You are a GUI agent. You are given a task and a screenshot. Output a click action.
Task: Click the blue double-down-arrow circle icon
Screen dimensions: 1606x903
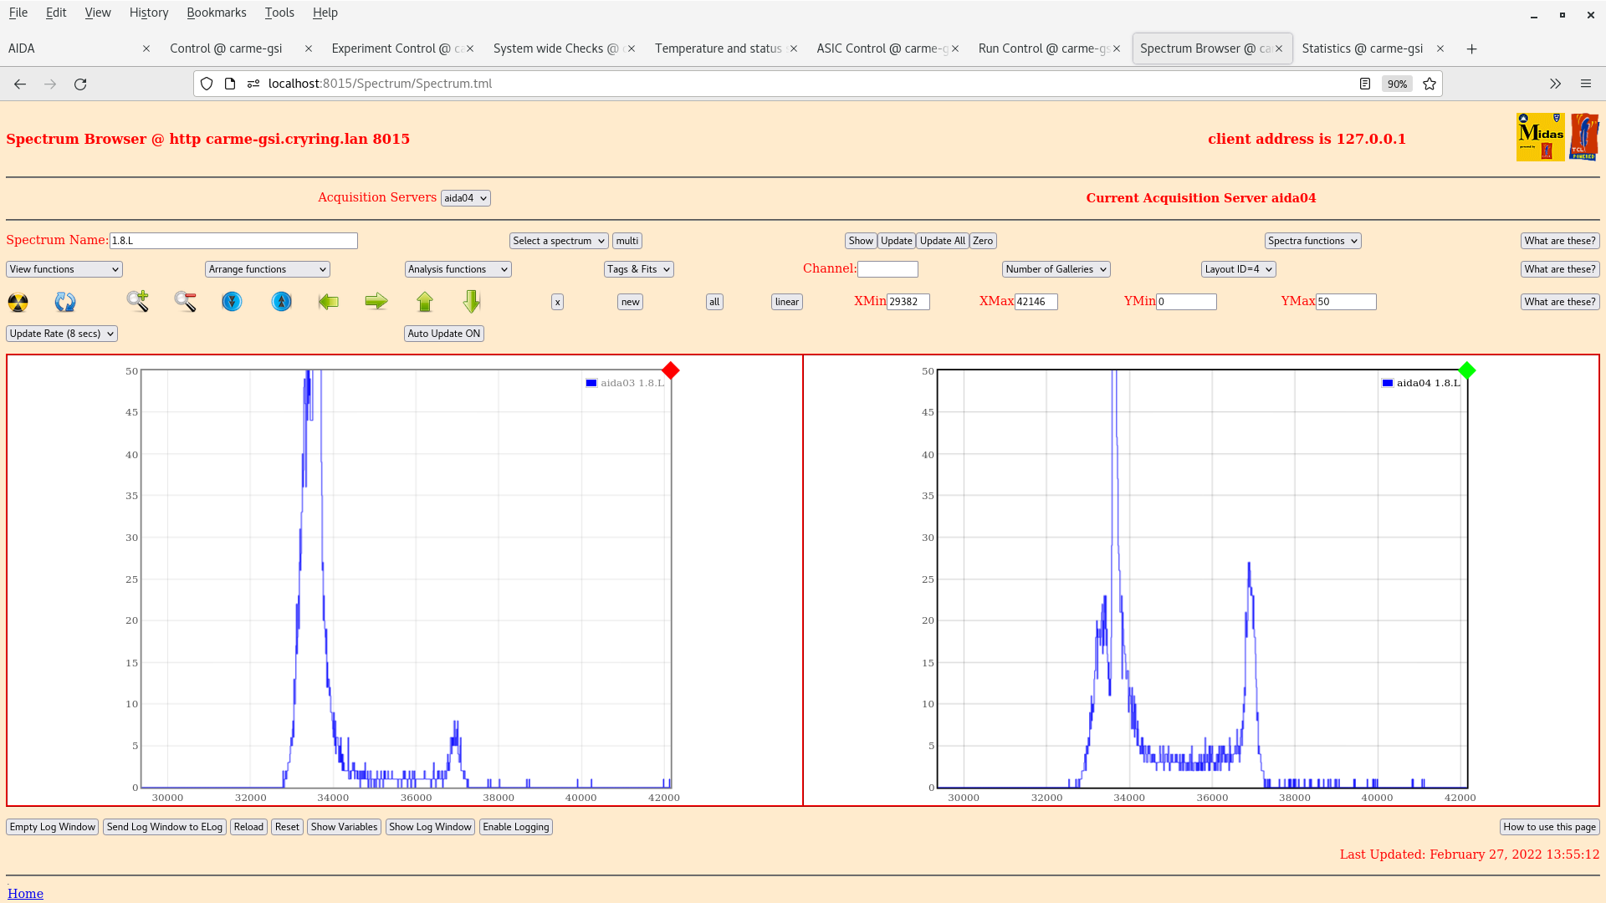click(x=232, y=302)
